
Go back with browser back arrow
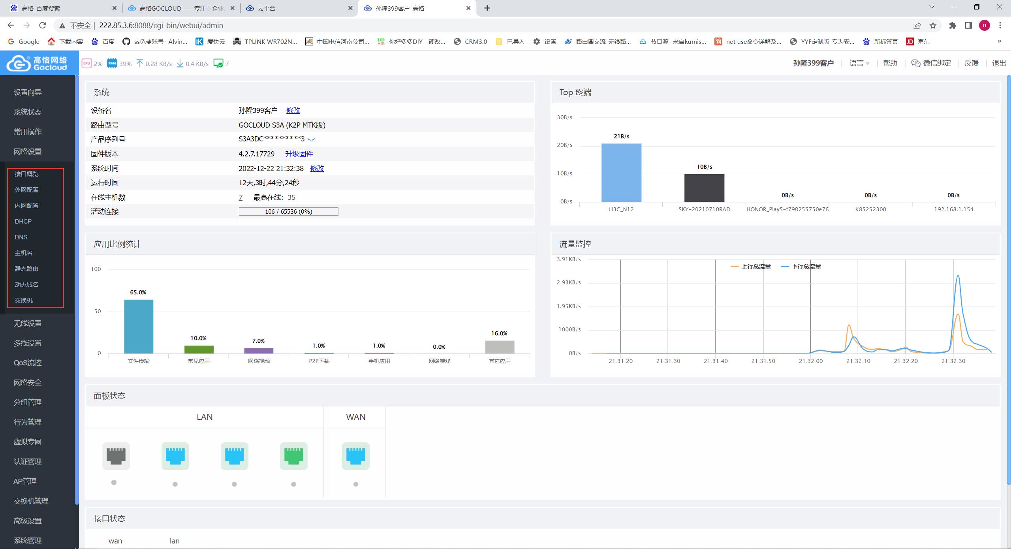pos(11,25)
